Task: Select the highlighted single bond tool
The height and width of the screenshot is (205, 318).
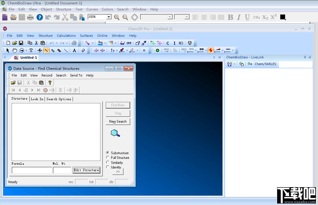Action: tap(46, 50)
